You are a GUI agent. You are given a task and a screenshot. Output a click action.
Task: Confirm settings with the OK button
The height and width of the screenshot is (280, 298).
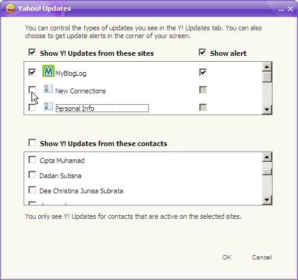[x=227, y=257]
